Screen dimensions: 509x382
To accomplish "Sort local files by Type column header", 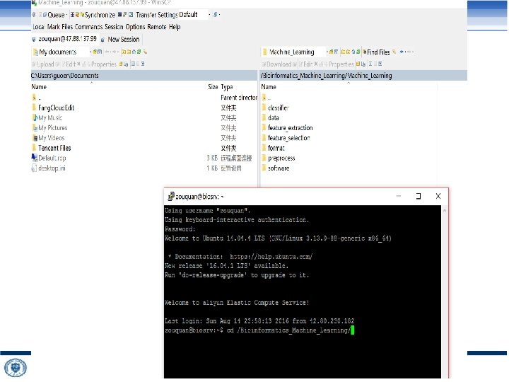I will tap(227, 87).
